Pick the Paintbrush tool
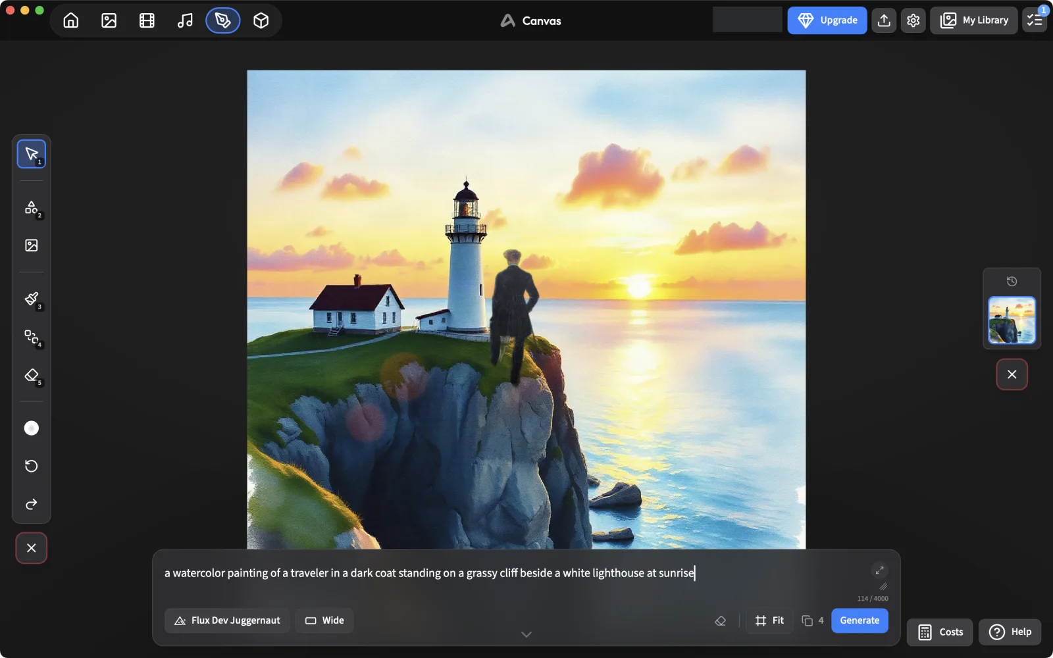The image size is (1053, 658). point(32,299)
